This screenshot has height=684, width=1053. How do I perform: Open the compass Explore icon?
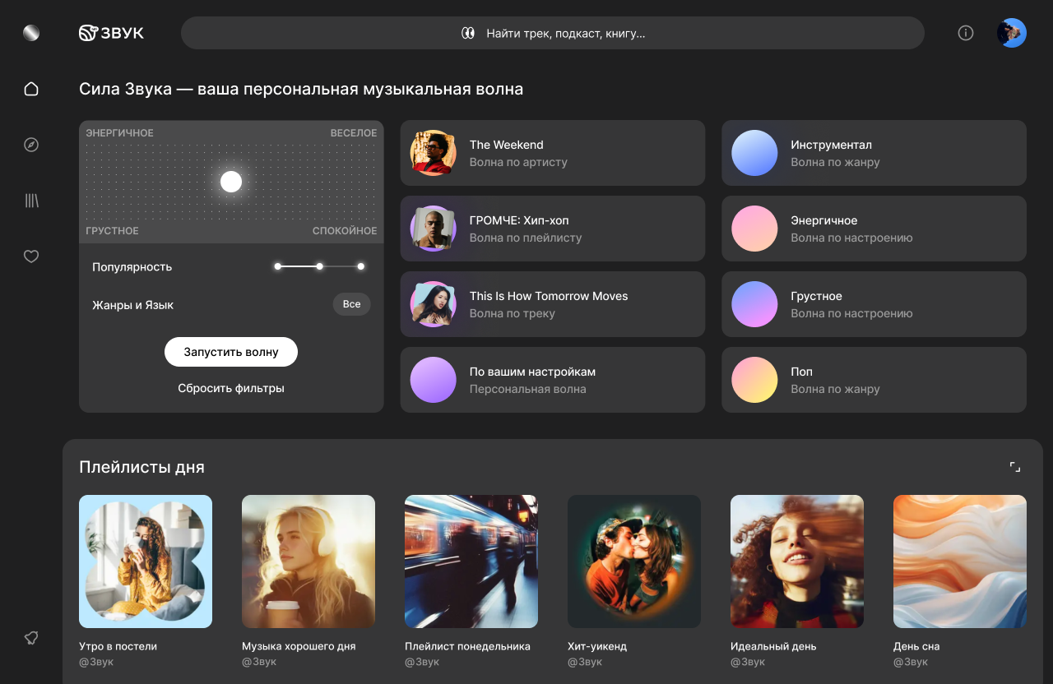click(31, 145)
